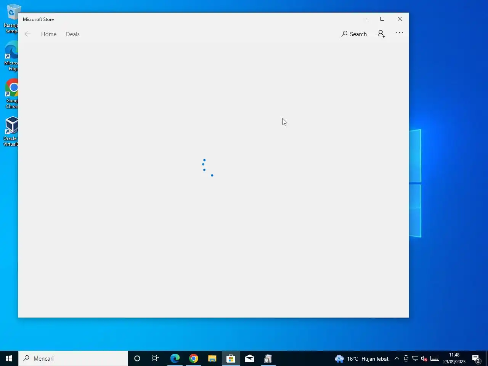Click the muted volume tray icon
Image resolution: width=488 pixels, height=366 pixels.
[x=424, y=358]
